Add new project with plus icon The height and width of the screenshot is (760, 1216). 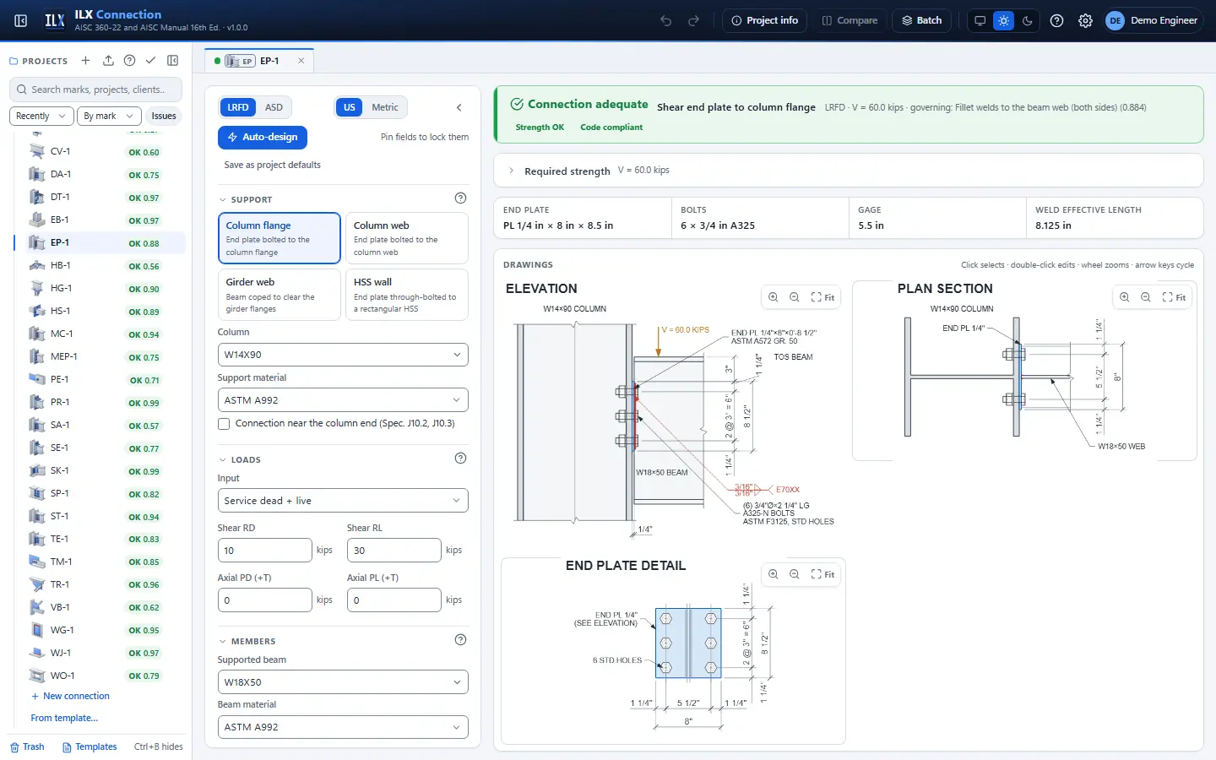pyautogui.click(x=85, y=61)
